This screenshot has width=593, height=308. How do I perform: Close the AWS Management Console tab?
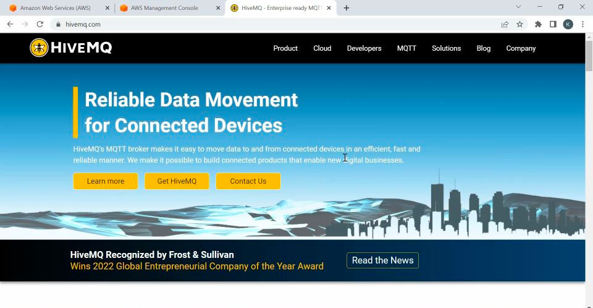point(218,8)
